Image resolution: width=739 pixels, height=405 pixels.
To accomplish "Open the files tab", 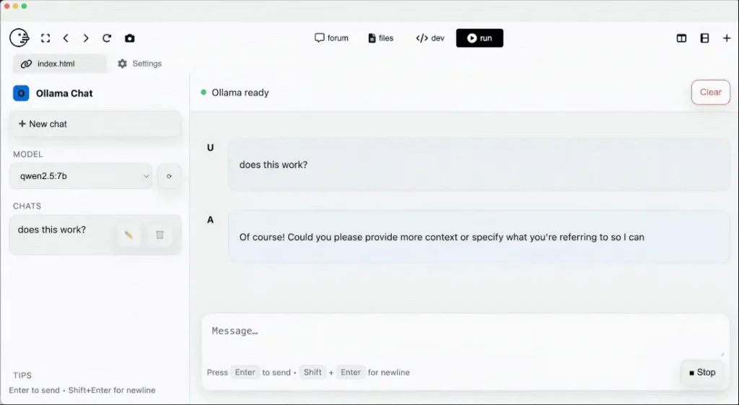I will (381, 38).
